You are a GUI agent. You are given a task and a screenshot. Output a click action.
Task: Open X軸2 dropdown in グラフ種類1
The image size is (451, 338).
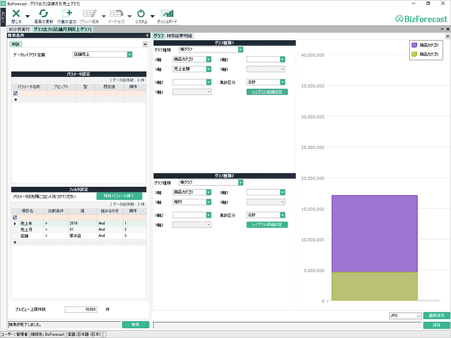[x=209, y=82]
